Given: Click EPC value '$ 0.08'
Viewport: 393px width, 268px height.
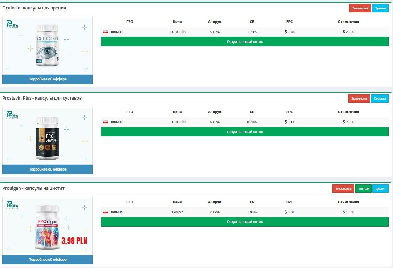Looking at the screenshot, I should point(289,212).
